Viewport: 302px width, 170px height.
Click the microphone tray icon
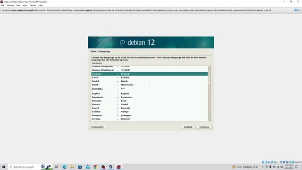coord(270,167)
